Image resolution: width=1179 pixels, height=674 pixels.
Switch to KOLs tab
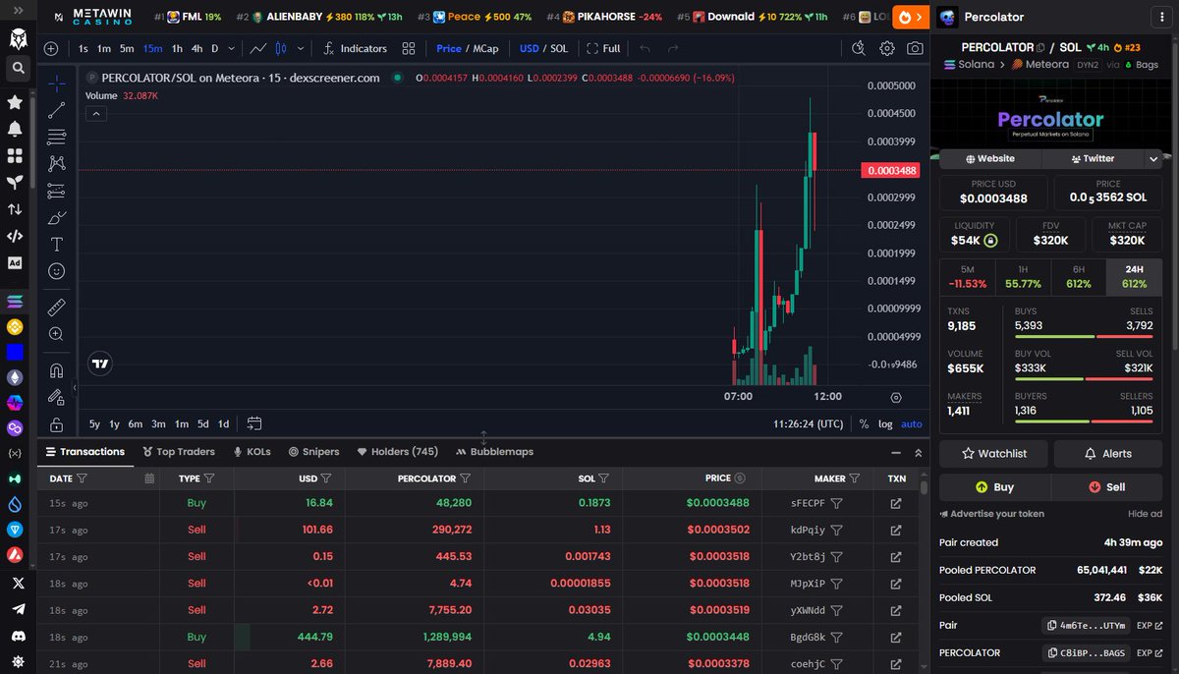click(252, 452)
